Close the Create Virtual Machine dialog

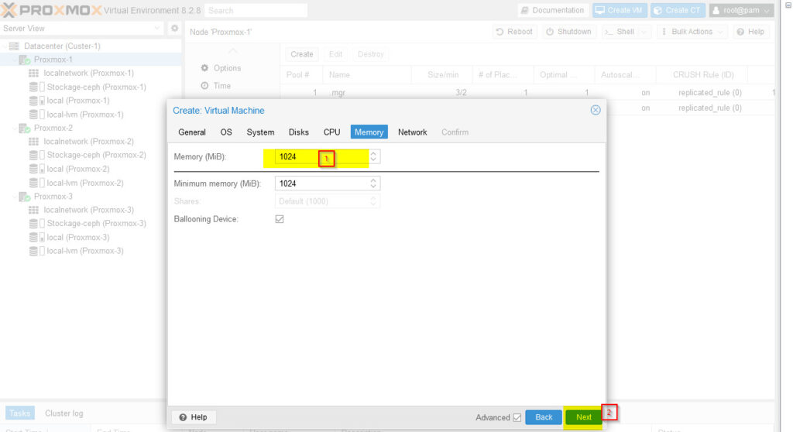(x=596, y=110)
